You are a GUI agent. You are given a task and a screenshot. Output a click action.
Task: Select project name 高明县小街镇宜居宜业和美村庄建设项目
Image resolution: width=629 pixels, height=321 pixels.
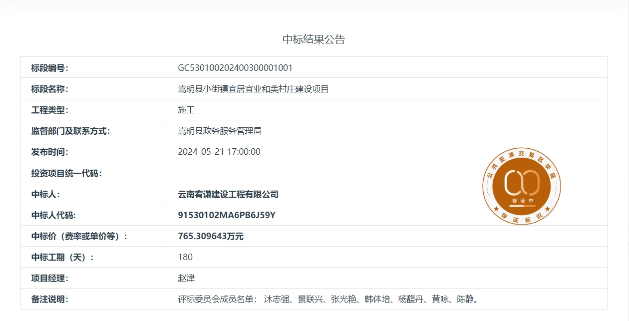pyautogui.click(x=253, y=89)
